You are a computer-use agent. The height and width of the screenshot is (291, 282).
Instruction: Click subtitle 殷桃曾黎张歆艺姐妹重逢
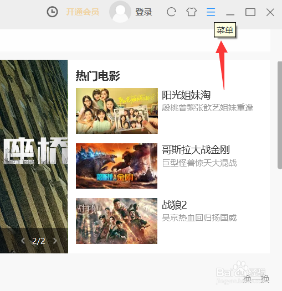[x=207, y=108]
